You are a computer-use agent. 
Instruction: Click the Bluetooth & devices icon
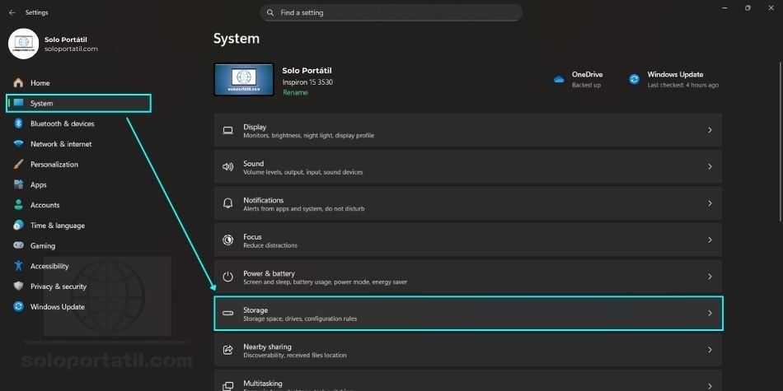[x=18, y=123]
